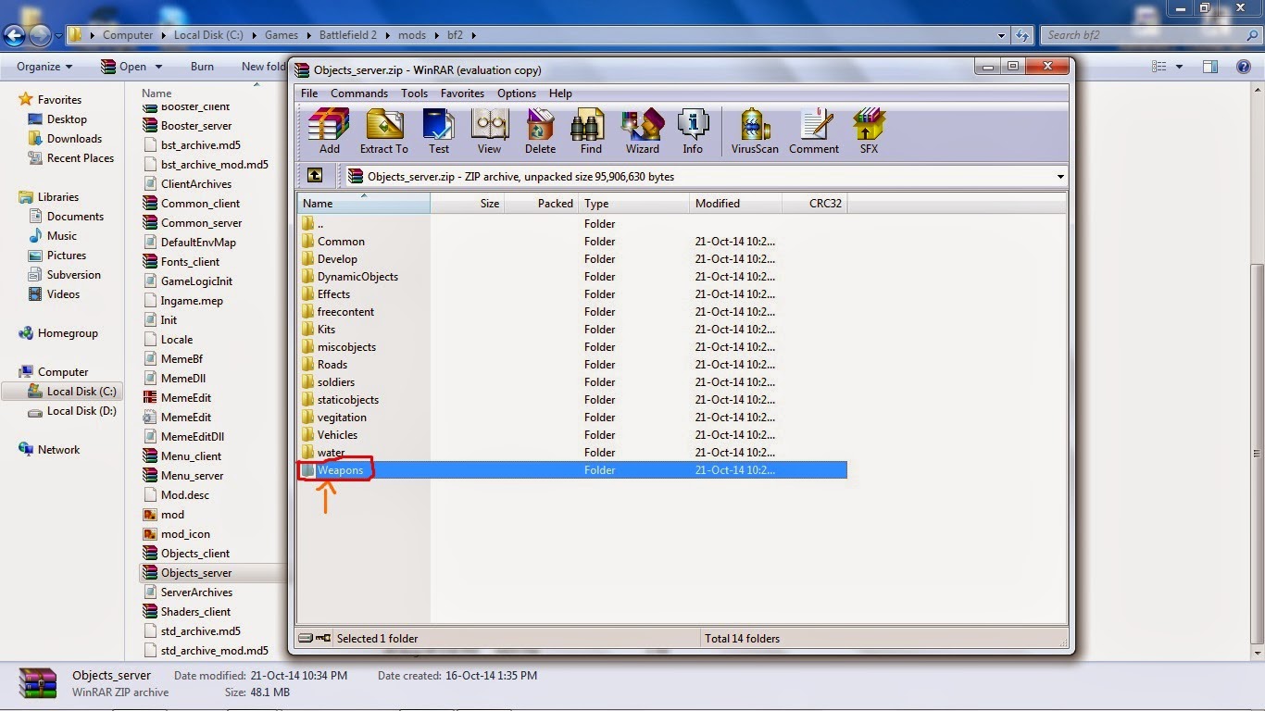This screenshot has height=711, width=1265.
Task: Open the Commands menu
Action: point(359,94)
